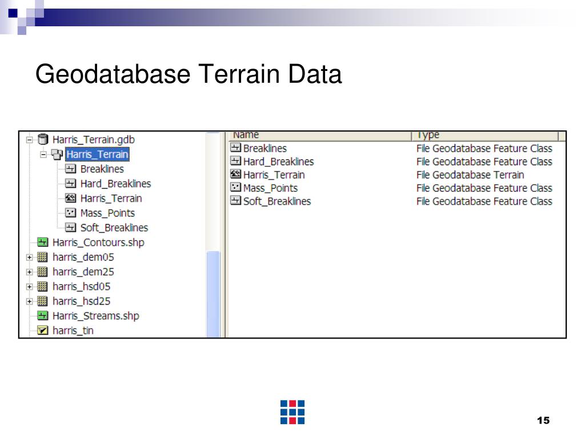Viewport: 585px width, 439px height.
Task: Click the Soft_Breaklines icon in the tree
Action: pyautogui.click(x=70, y=228)
